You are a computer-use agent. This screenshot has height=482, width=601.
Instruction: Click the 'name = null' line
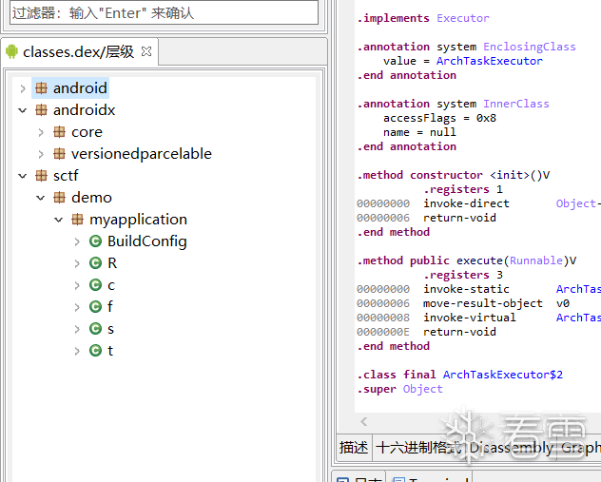[x=419, y=132]
